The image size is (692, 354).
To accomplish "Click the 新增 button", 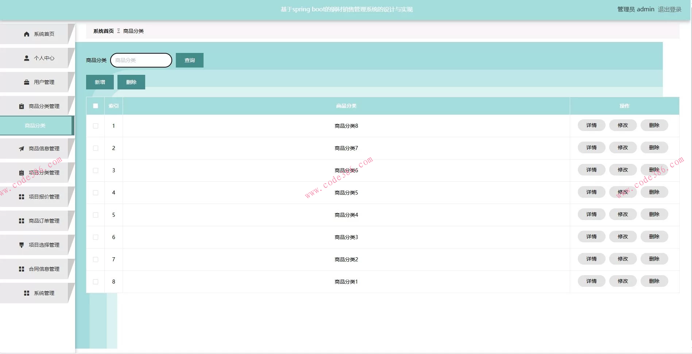I will point(100,82).
